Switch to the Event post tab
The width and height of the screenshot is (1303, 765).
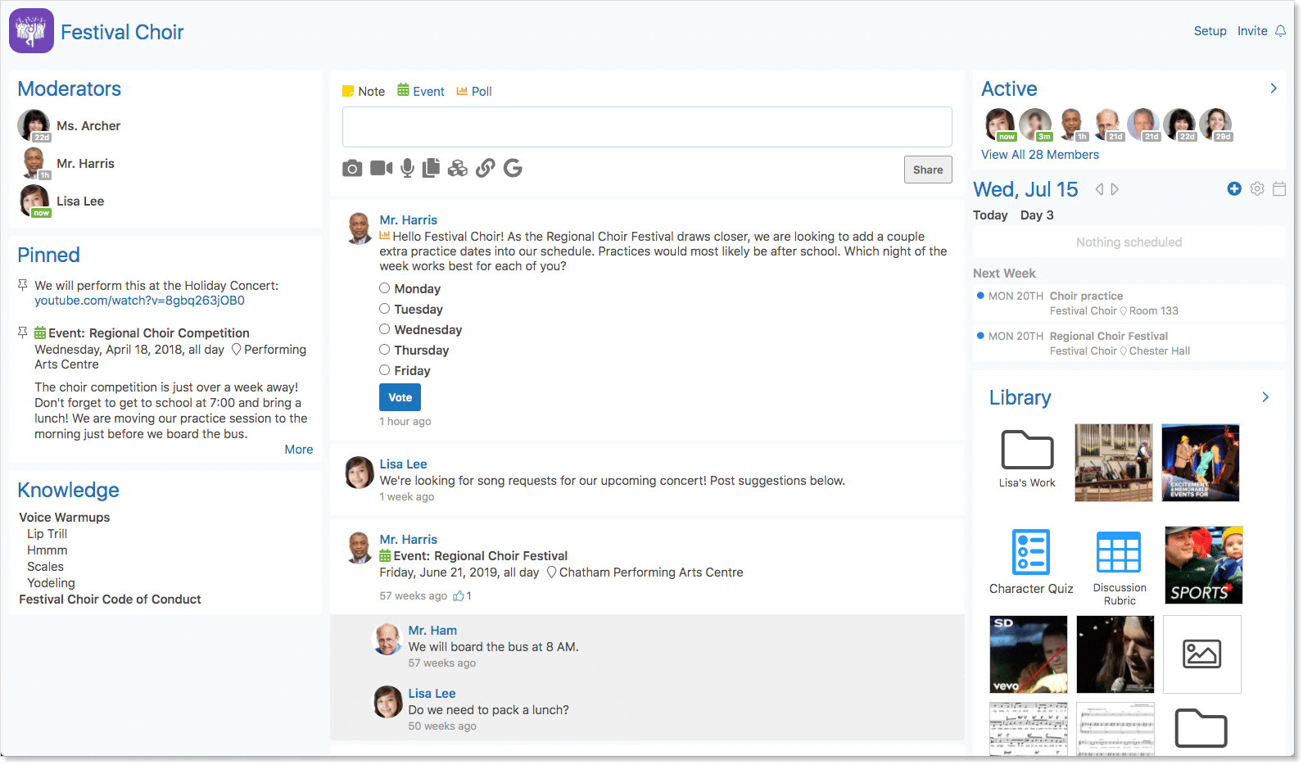[x=421, y=91]
